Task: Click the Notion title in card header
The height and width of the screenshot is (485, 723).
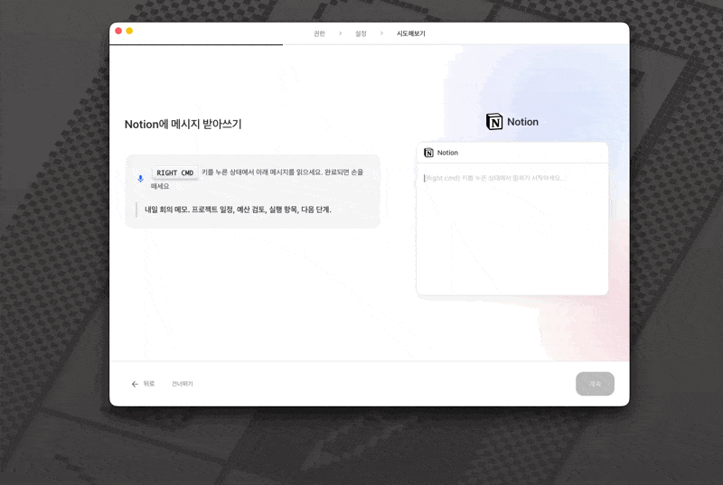Action: pos(447,153)
